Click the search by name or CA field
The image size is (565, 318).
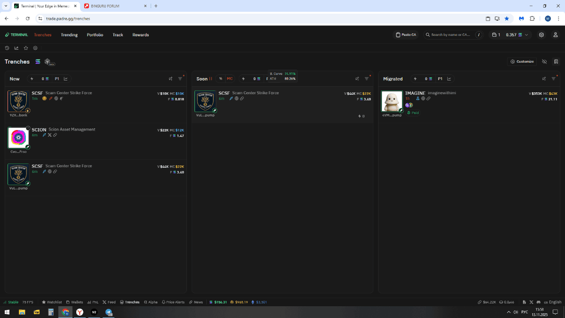click(x=451, y=35)
